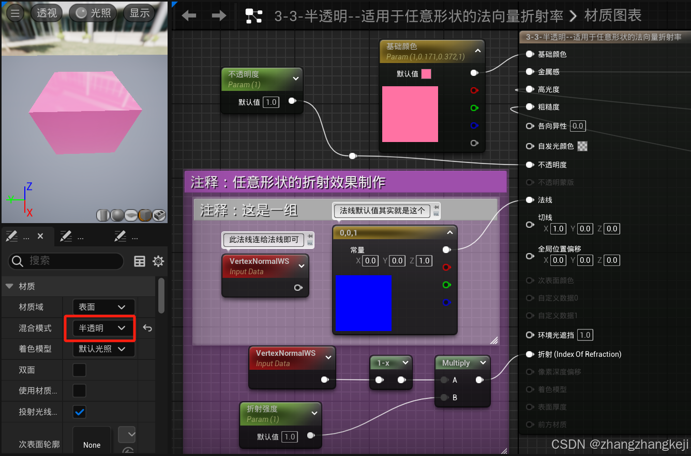Open the details panel settings gear icon
Viewport: 691px width, 456px height.
point(158,261)
